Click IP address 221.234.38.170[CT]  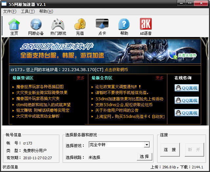pos(83,70)
